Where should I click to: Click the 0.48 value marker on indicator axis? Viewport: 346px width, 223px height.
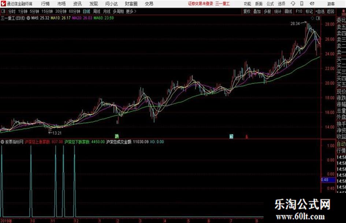click(x=328, y=180)
